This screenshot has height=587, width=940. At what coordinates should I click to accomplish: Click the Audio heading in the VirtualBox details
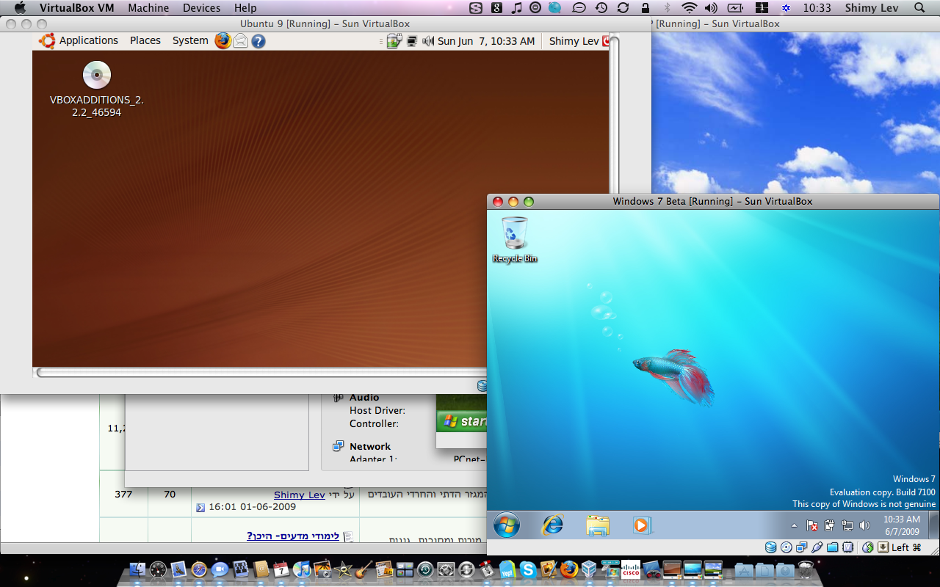tap(364, 398)
